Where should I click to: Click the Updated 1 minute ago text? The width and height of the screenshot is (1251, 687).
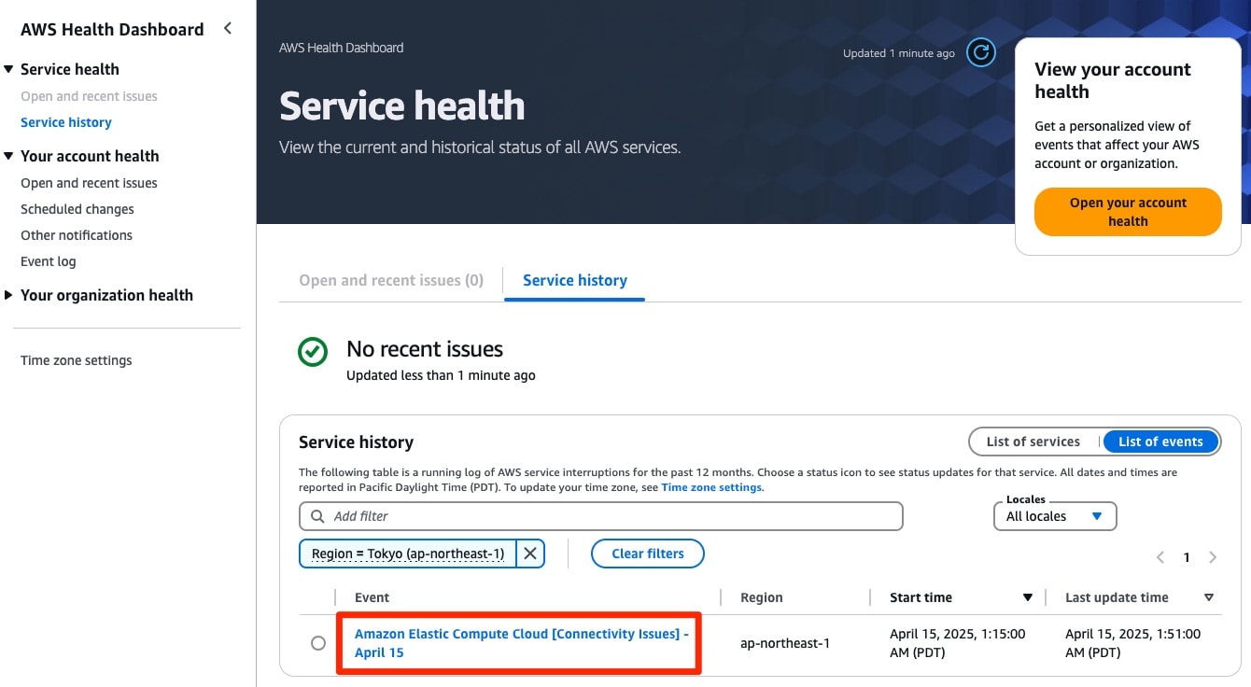pyautogui.click(x=899, y=53)
